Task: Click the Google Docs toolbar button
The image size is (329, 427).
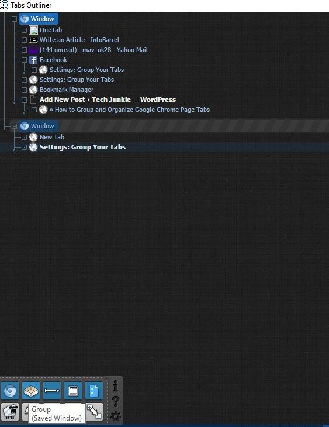Action: (x=94, y=391)
